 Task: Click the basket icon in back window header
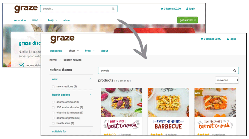click(162, 9)
